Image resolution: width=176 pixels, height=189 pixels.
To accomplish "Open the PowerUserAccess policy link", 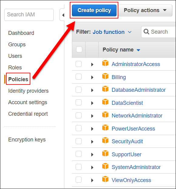I will pos(133,129).
